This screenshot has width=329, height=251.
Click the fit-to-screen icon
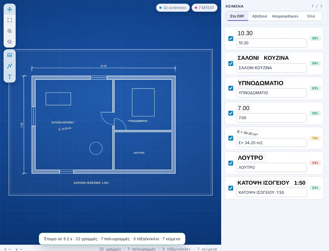10,20
